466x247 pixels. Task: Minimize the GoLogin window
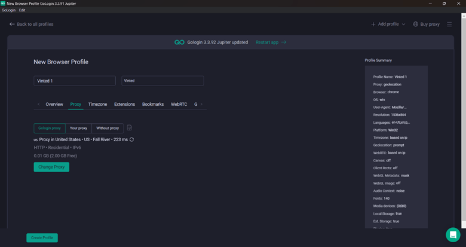click(x=430, y=4)
